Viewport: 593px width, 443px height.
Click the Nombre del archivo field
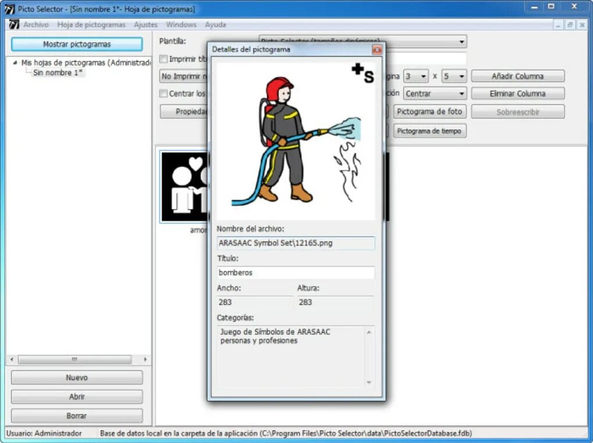296,243
